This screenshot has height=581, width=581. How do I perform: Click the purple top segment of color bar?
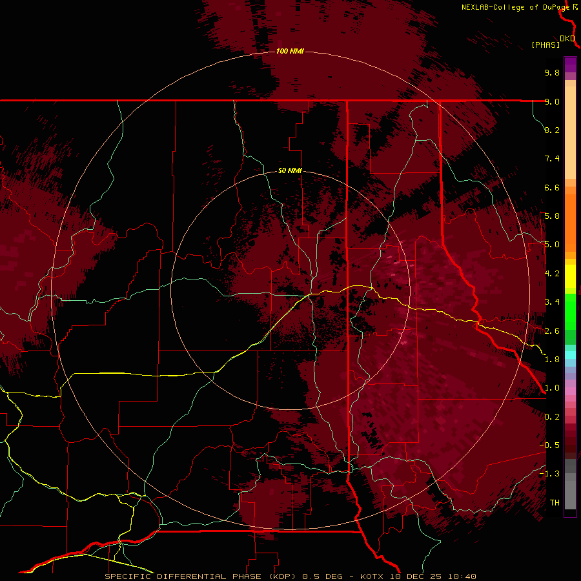tap(570, 65)
